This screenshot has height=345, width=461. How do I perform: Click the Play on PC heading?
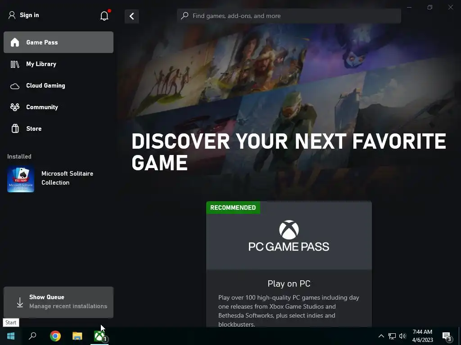pyautogui.click(x=289, y=284)
